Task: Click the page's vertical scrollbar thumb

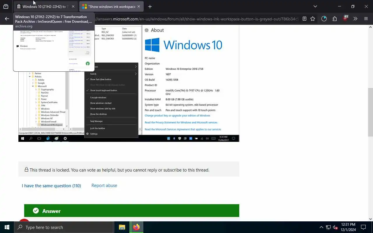Action: pos(370,112)
